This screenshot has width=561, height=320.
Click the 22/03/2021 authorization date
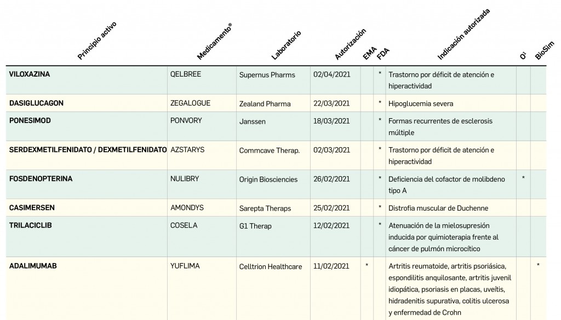point(331,103)
